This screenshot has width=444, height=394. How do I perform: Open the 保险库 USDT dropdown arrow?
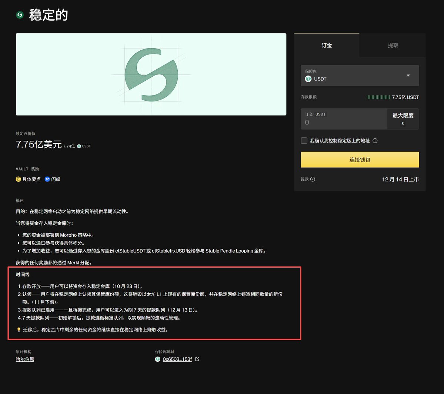point(408,75)
